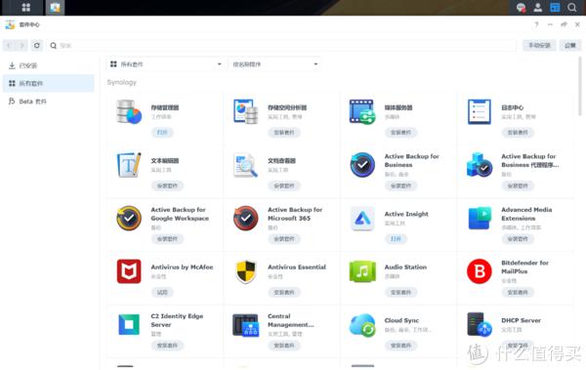Open the DSM main menu grid icon
586x370 pixels.
(25, 8)
